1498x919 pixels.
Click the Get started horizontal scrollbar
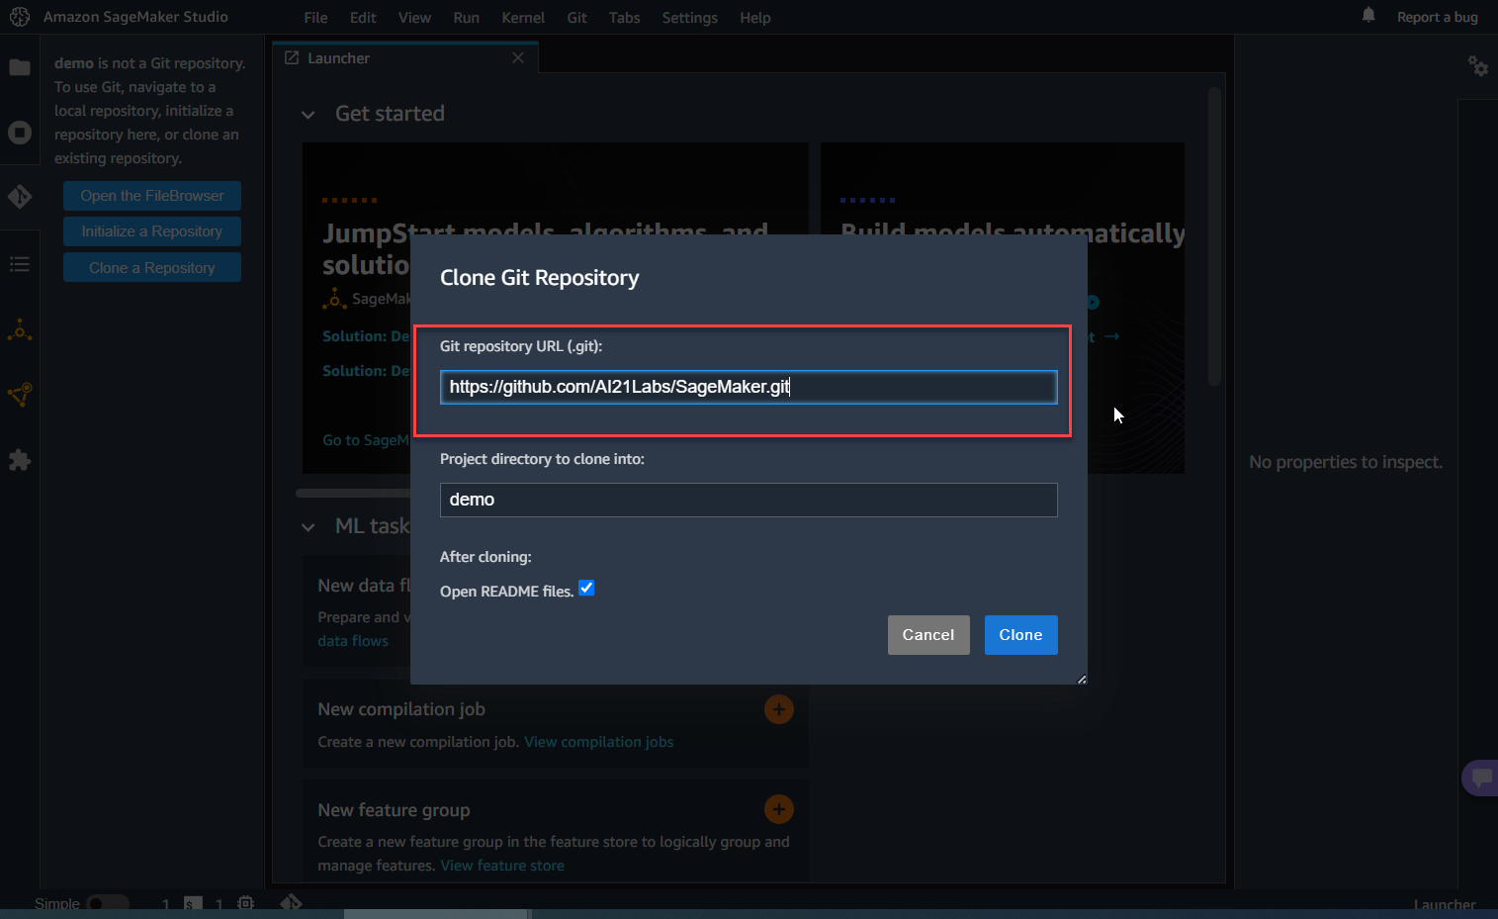(353, 493)
